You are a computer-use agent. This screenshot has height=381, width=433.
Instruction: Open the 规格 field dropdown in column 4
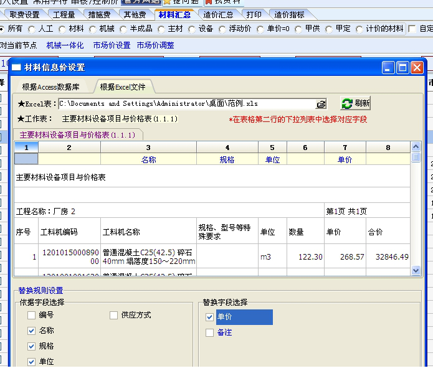(227, 159)
